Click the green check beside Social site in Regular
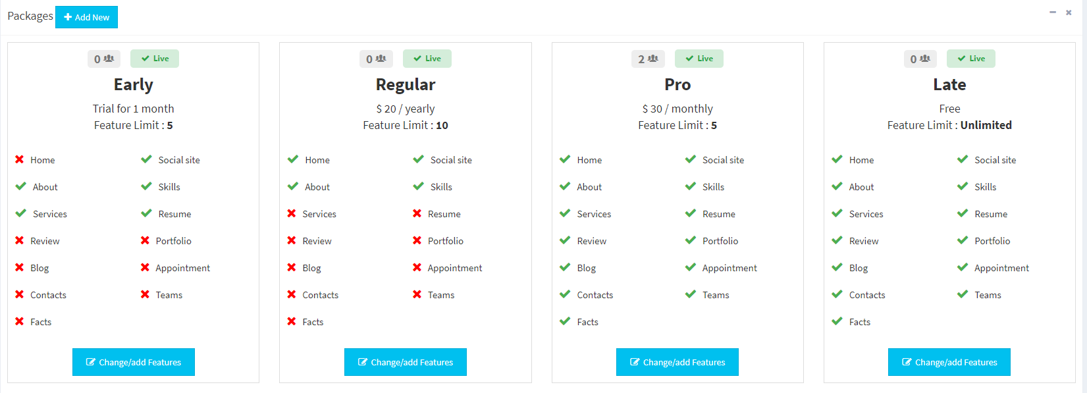This screenshot has height=393, width=1087. tap(418, 159)
